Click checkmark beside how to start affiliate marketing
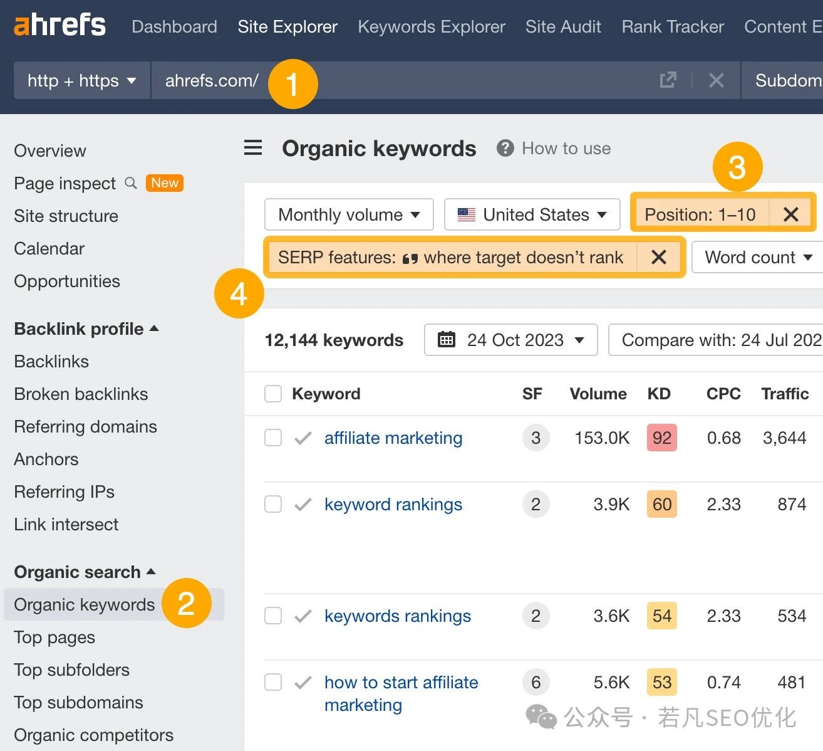The height and width of the screenshot is (751, 823). (303, 683)
